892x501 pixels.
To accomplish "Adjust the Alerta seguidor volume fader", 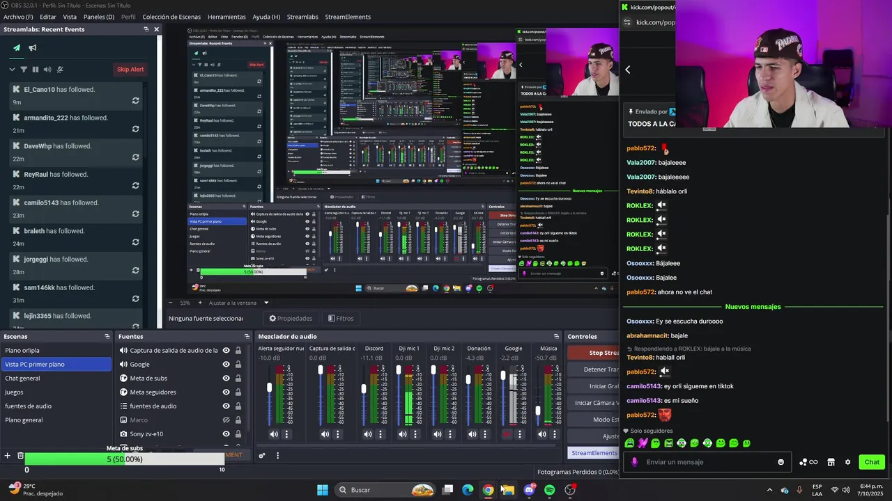I will click(270, 387).
